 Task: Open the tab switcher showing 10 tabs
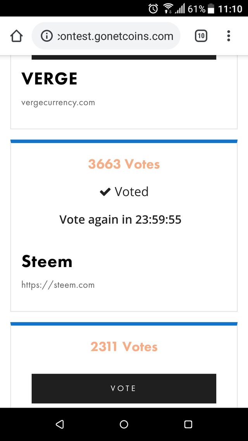point(201,36)
